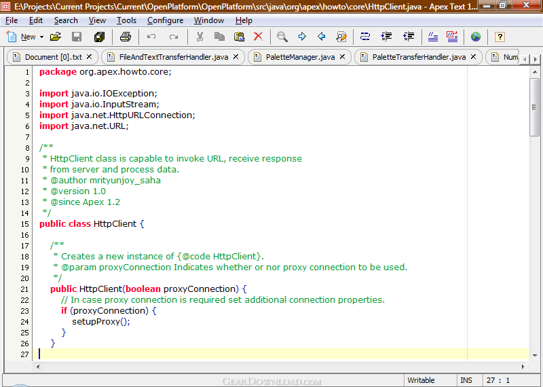Click line number 21 in the gutter
This screenshot has height=387, width=543.
click(x=24, y=289)
